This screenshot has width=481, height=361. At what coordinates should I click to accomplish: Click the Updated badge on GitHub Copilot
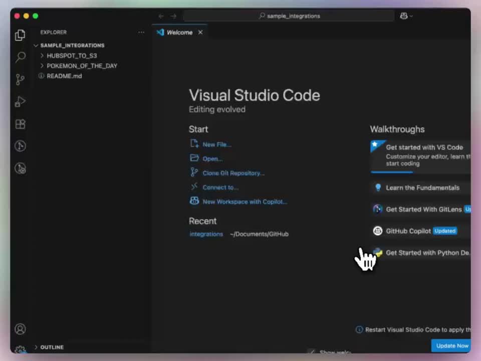point(445,231)
